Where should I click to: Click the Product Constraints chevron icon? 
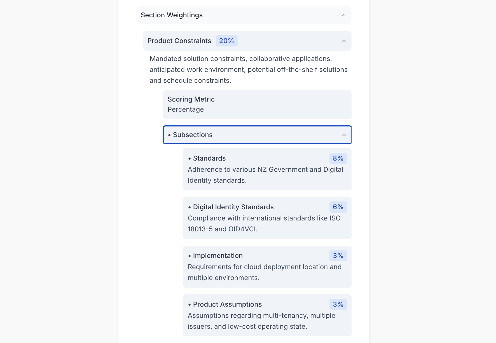344,41
